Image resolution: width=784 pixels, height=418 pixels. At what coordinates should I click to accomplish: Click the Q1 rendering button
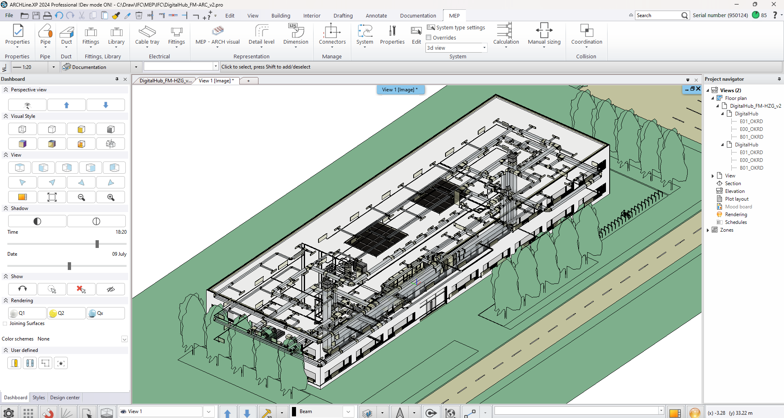point(27,313)
